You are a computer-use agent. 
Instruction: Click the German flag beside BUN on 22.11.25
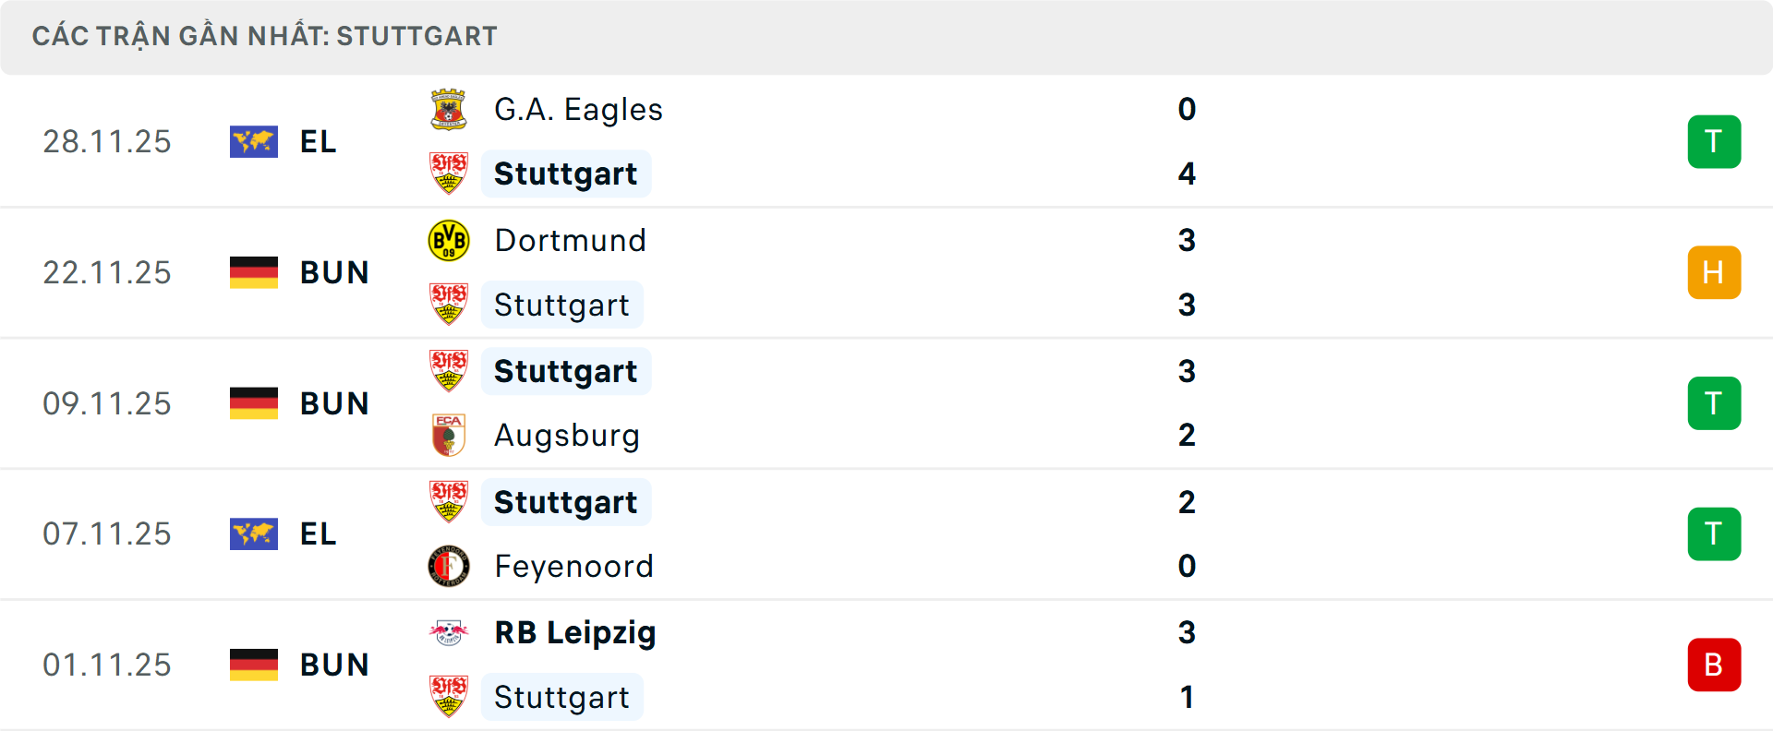[x=253, y=272]
